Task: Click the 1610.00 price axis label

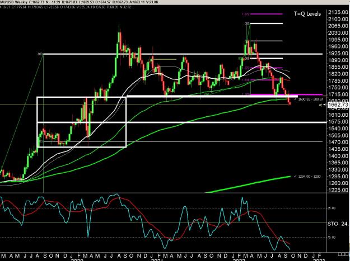Action: (338, 115)
